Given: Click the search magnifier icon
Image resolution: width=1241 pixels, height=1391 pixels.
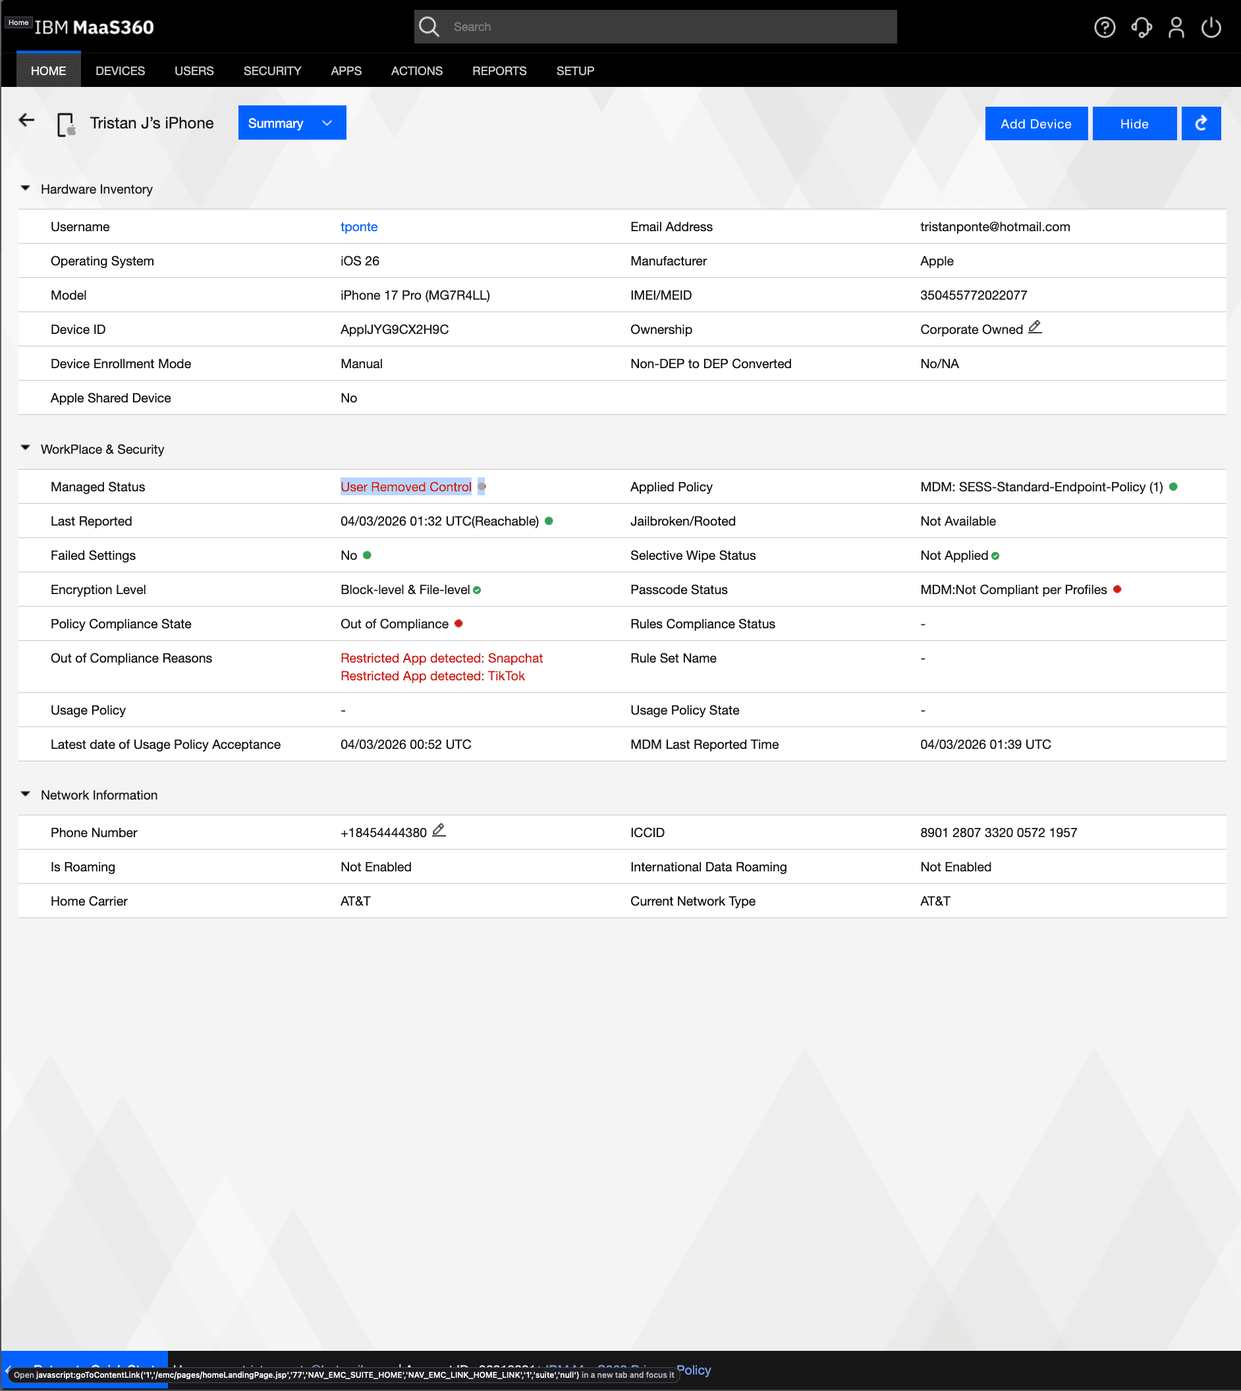Looking at the screenshot, I should click(429, 26).
